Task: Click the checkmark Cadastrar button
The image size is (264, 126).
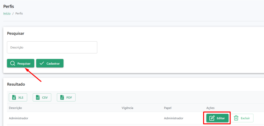Action: [50, 63]
